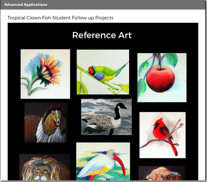
Task: Open the sunflower pastel artwork thumbnail
Action: pyautogui.click(x=45, y=74)
